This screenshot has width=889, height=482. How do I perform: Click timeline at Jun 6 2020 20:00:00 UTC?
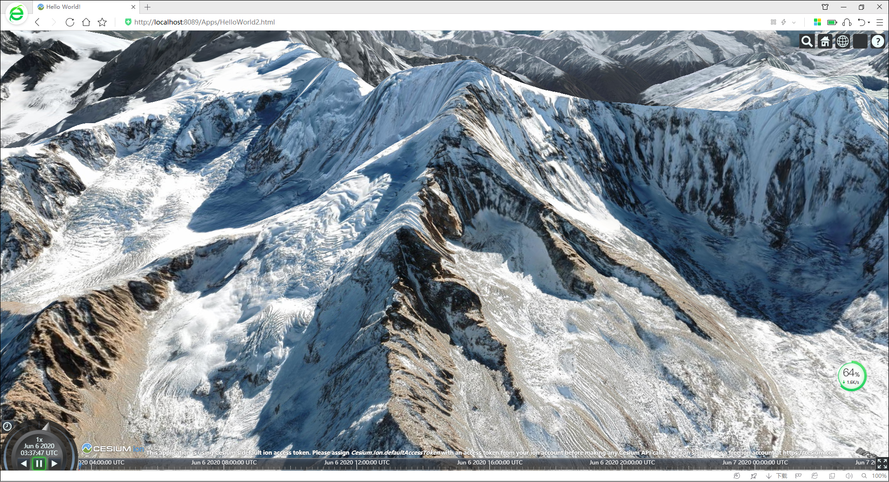(x=622, y=463)
